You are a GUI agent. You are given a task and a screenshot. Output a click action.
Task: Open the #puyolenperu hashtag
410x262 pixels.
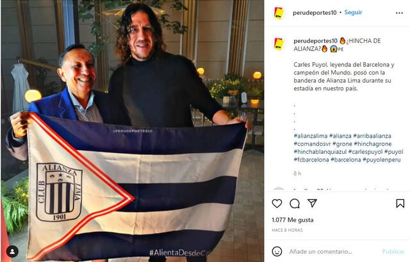[382, 160]
